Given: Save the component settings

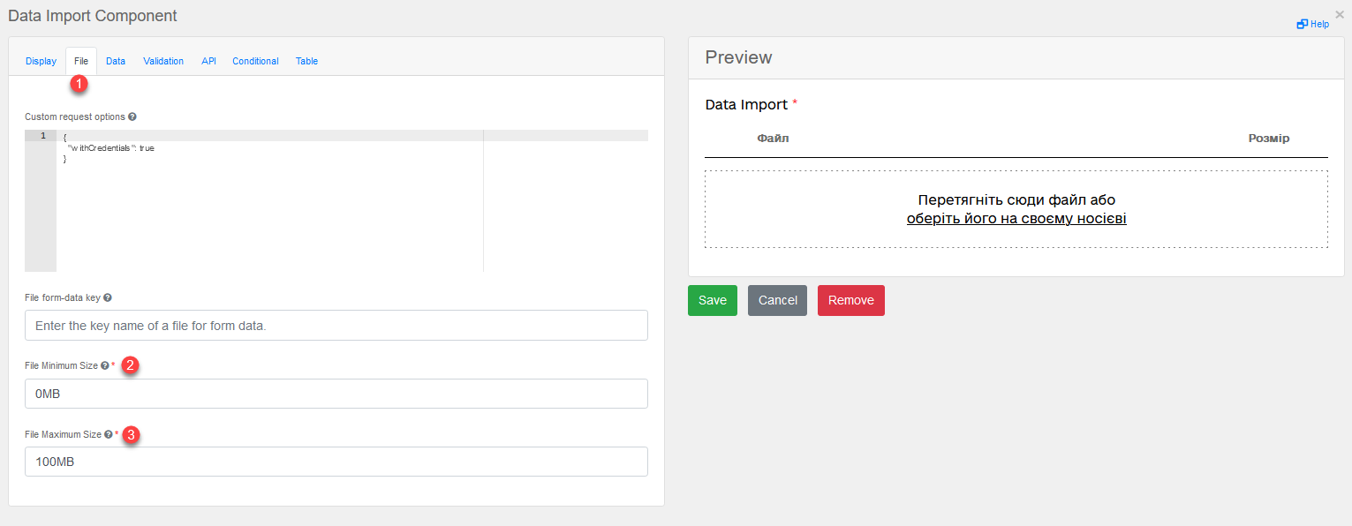Looking at the screenshot, I should coord(713,300).
